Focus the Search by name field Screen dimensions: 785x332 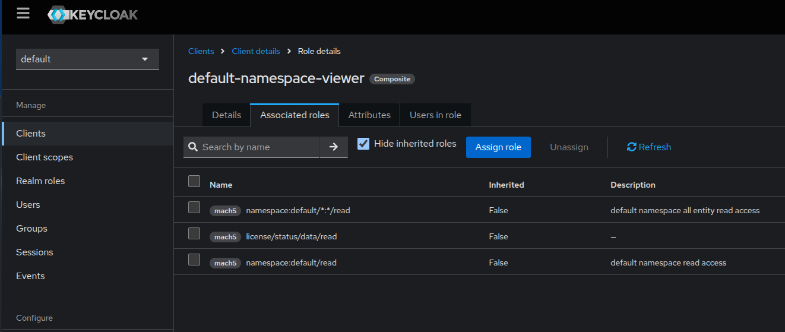pos(258,147)
